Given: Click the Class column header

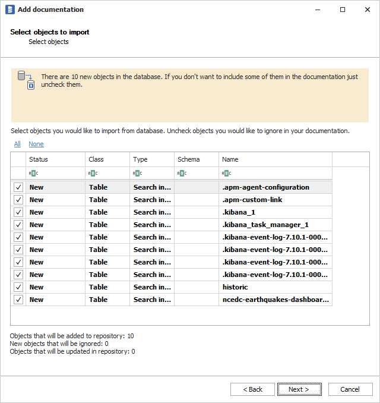Looking at the screenshot, I should [107, 159].
